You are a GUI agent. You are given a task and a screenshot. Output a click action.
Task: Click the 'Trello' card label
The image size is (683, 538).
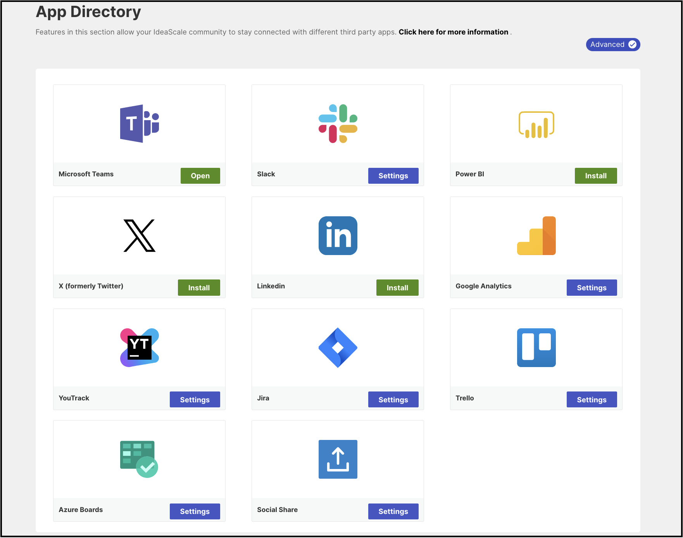pos(465,398)
